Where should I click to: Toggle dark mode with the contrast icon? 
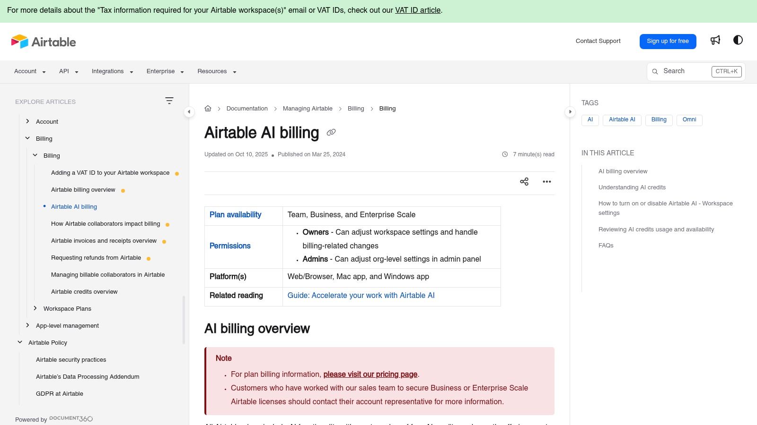tap(738, 40)
